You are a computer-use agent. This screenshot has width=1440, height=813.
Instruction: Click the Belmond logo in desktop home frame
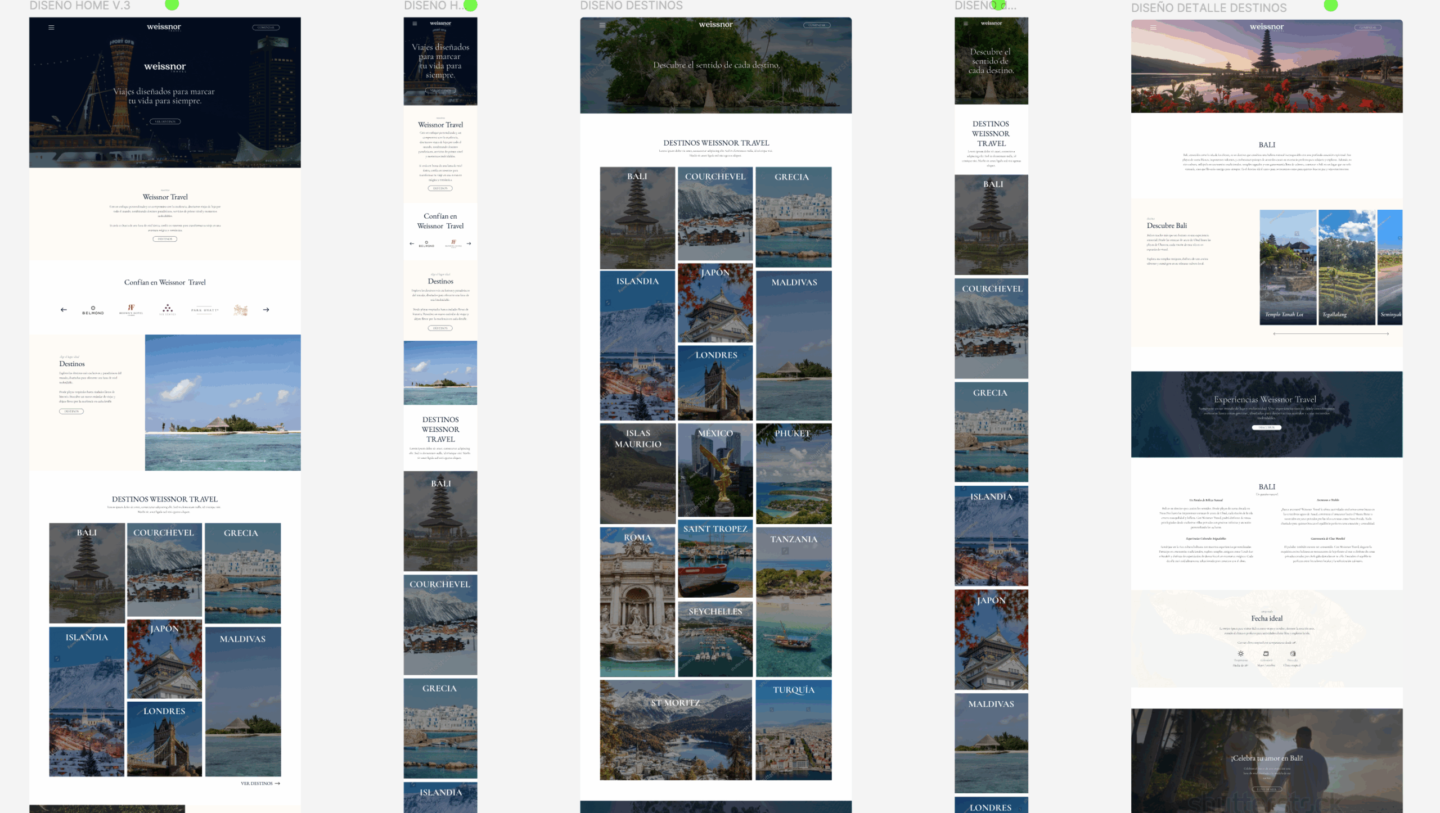pos(93,310)
